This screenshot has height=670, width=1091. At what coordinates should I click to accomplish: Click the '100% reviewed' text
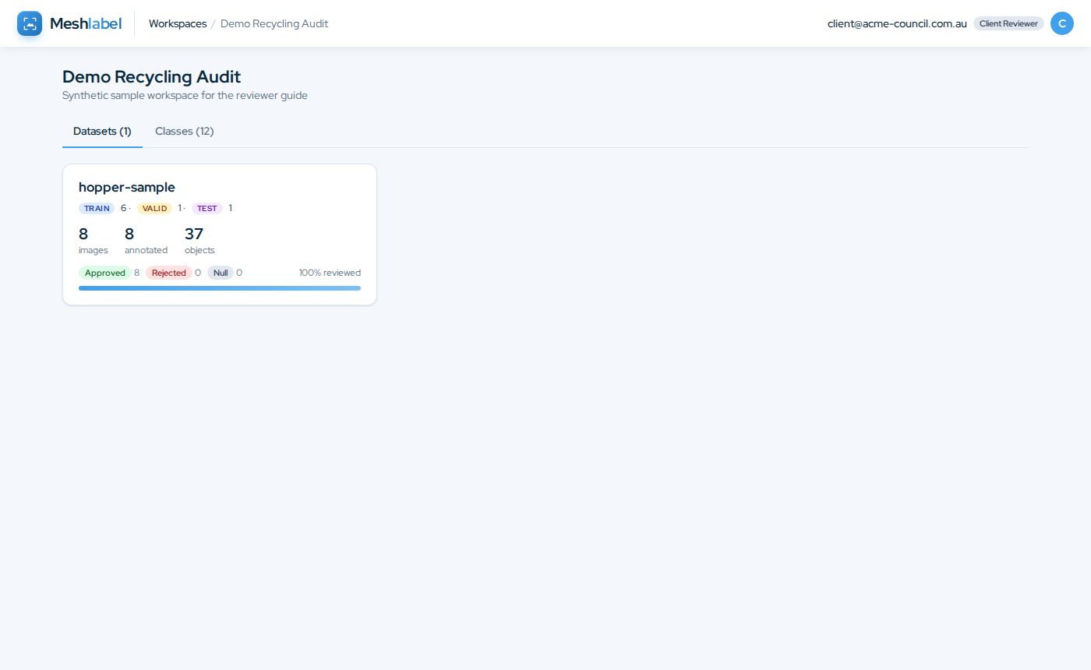[330, 273]
